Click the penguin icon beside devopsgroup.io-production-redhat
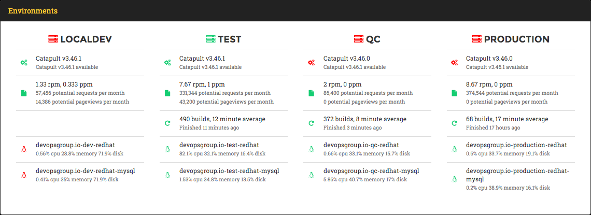 455,149
